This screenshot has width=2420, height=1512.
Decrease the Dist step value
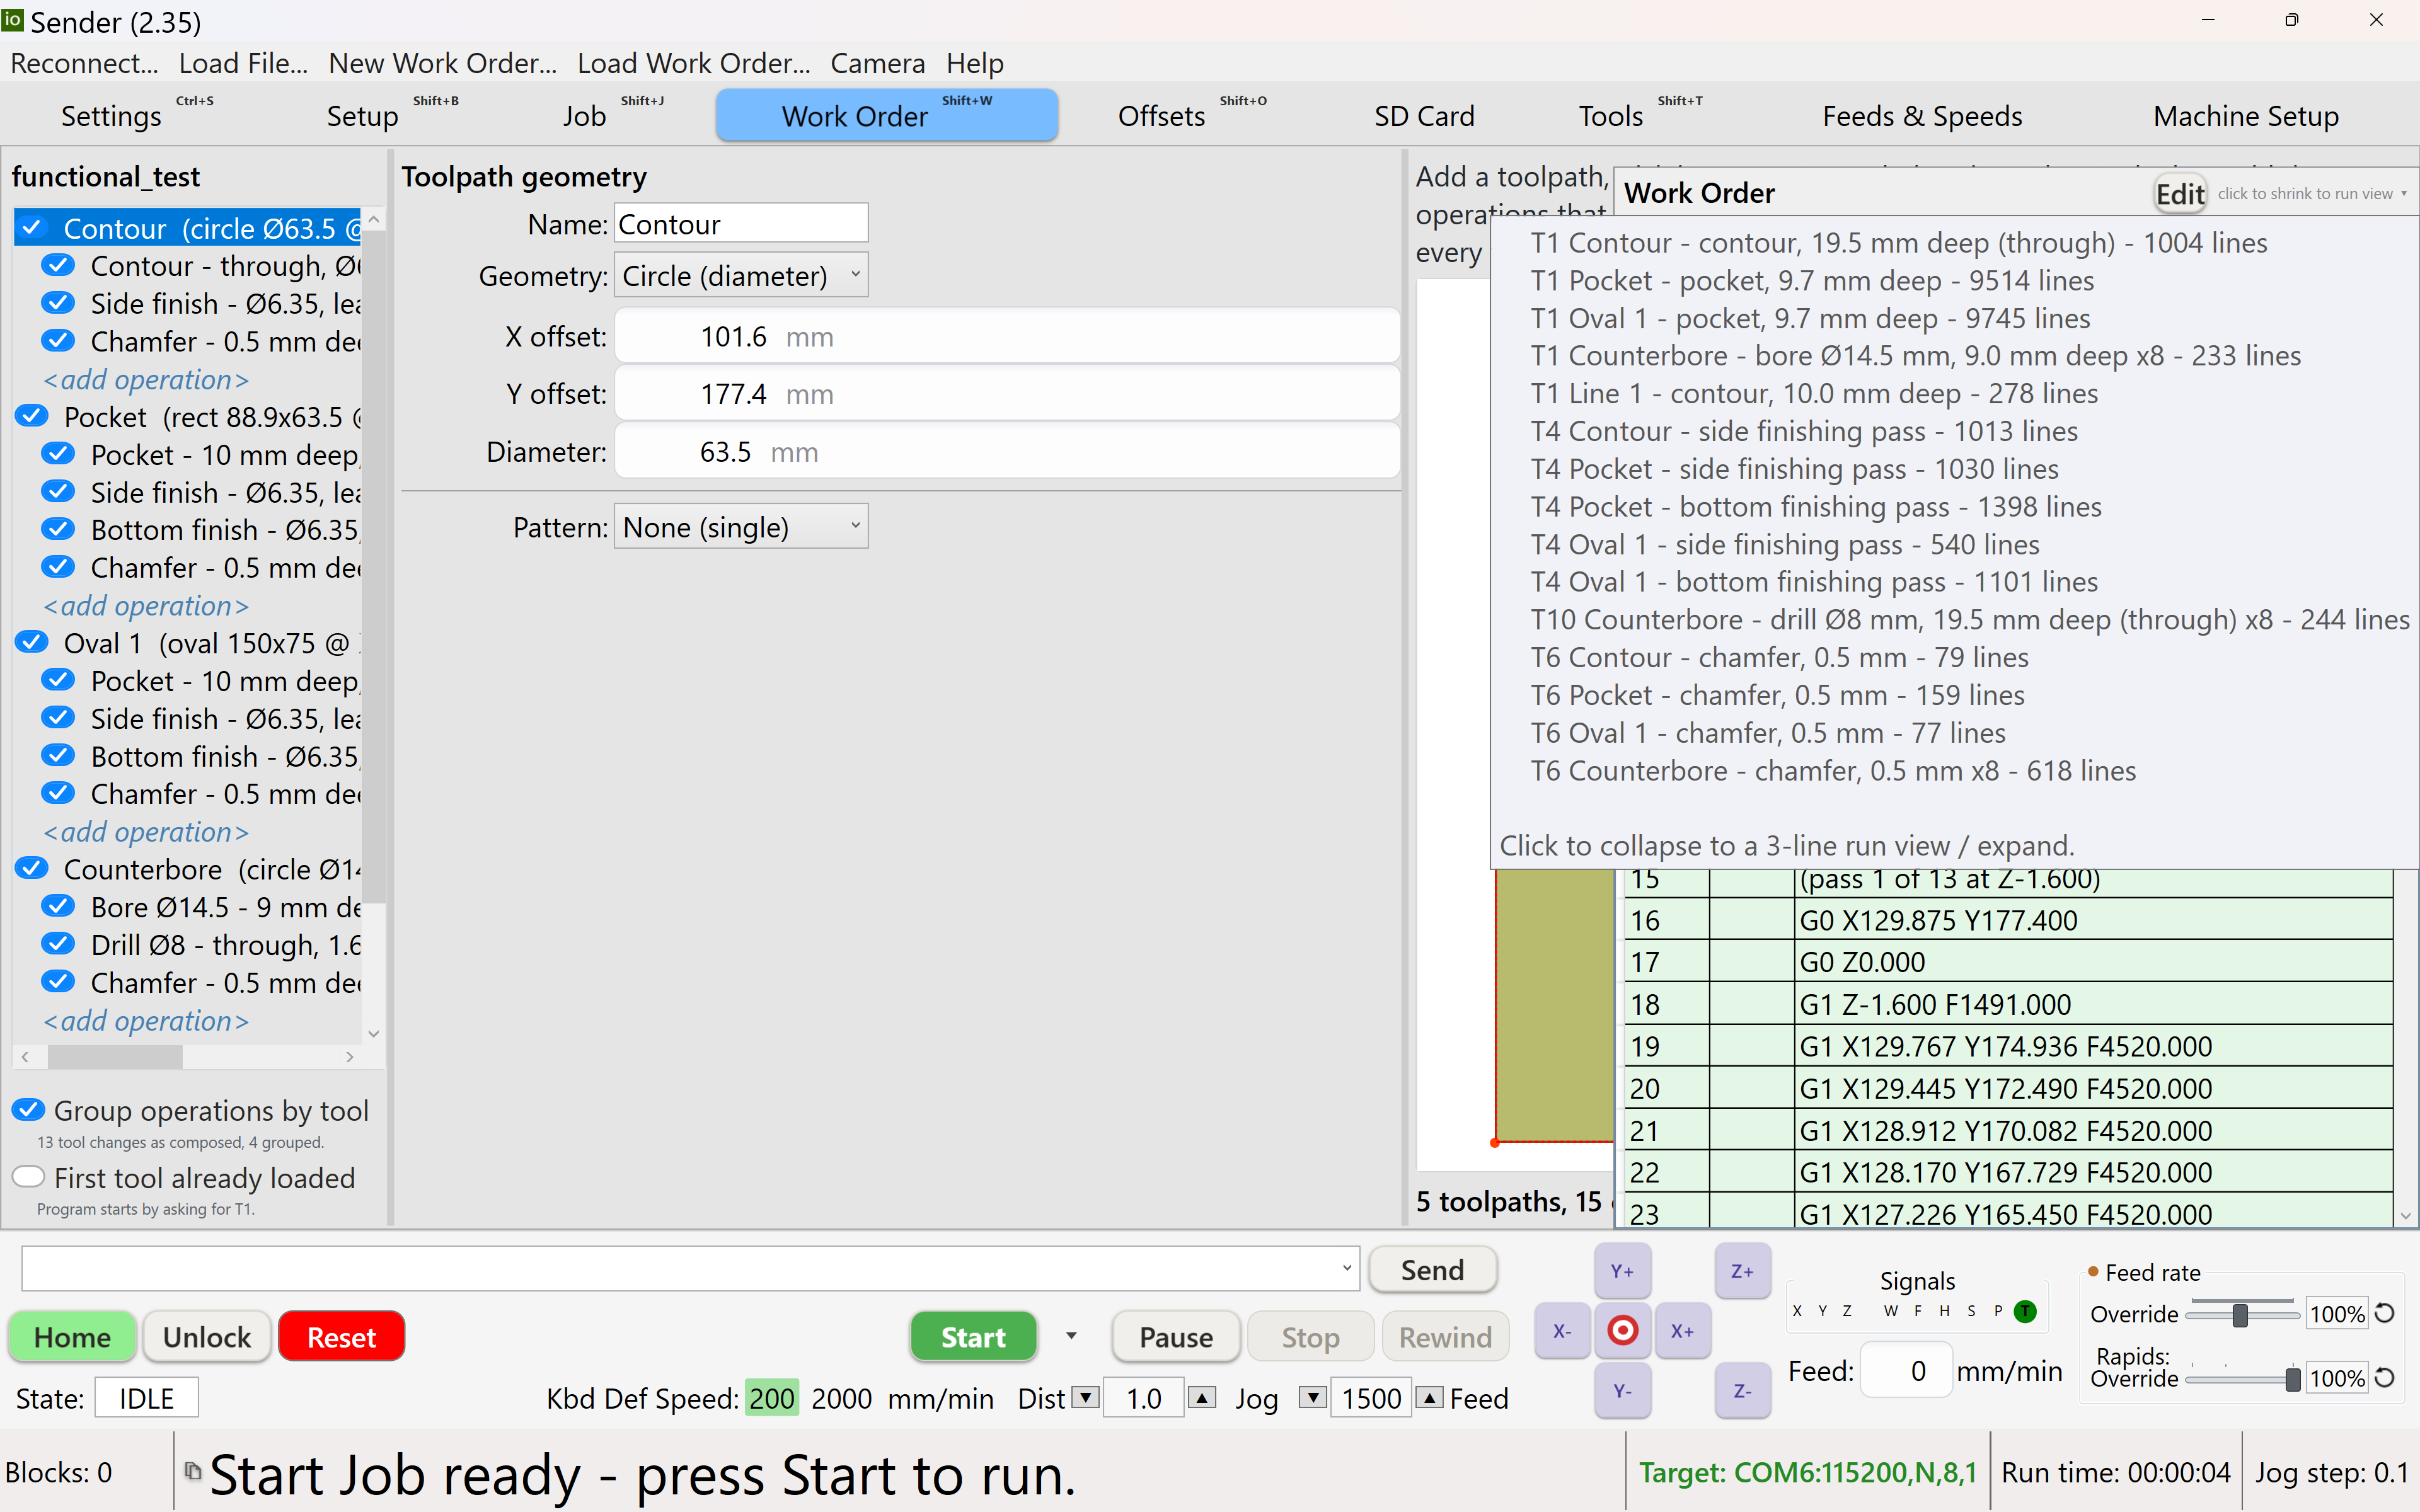pos(1085,1398)
